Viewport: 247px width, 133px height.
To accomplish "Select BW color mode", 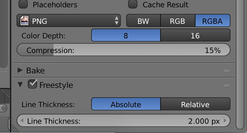I will [143, 21].
